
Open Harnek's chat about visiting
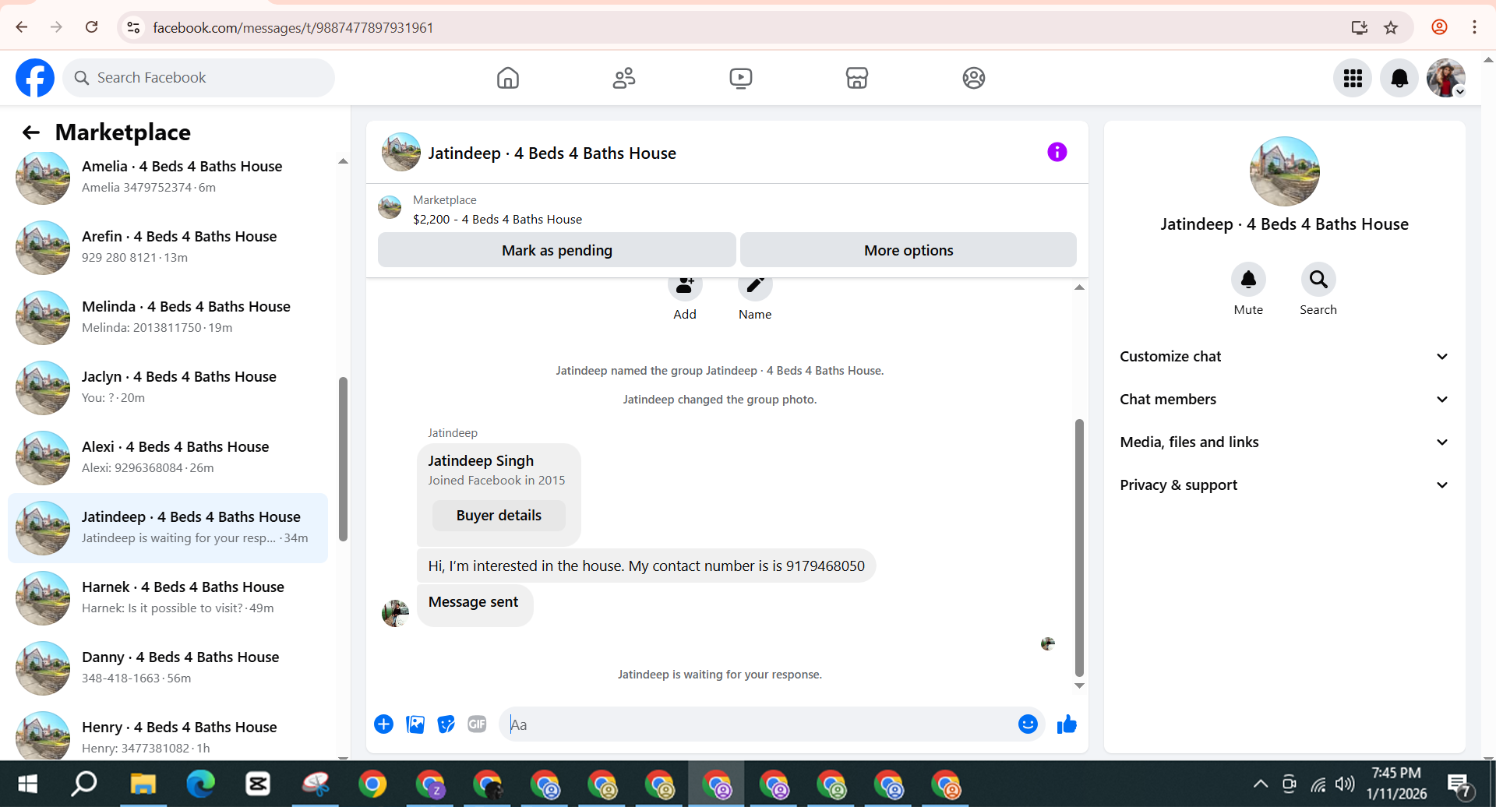click(x=168, y=597)
